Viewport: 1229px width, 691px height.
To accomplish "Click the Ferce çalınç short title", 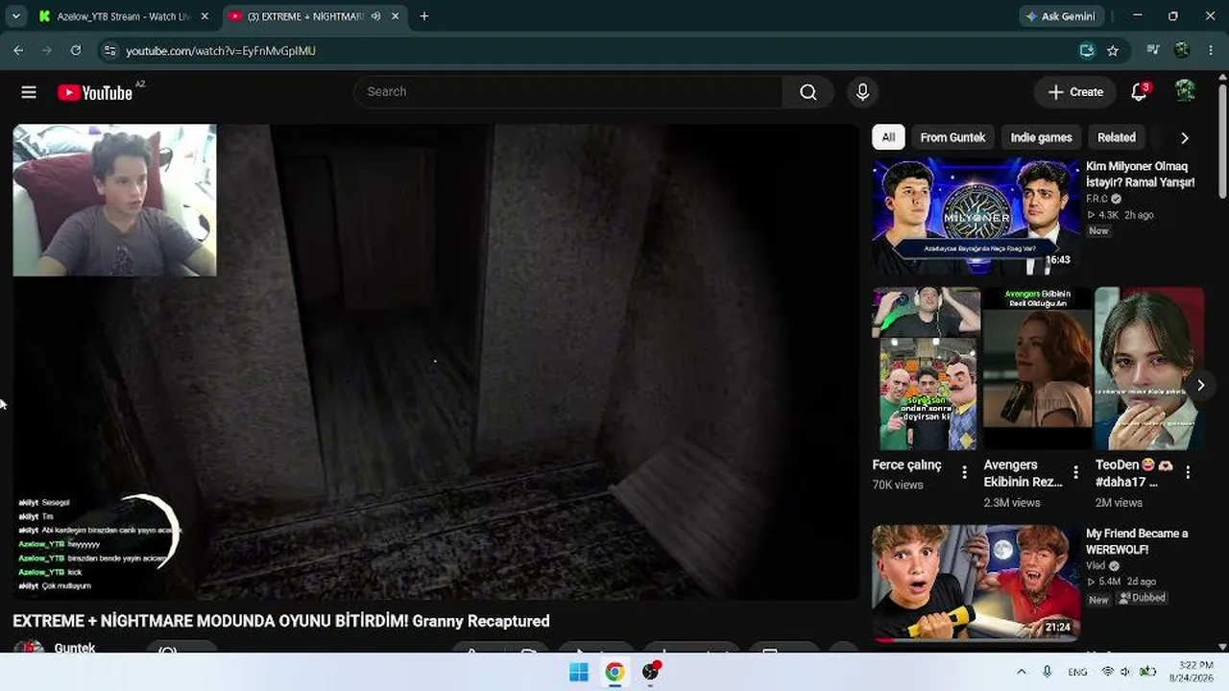I will point(906,465).
